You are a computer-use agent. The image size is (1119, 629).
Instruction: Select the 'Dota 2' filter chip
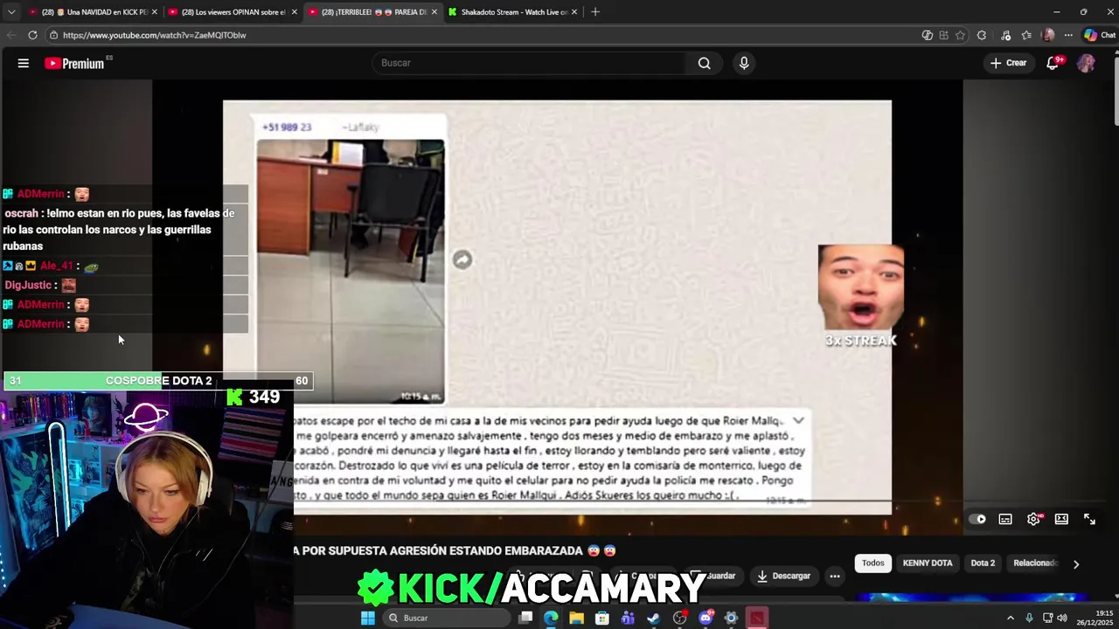983,563
